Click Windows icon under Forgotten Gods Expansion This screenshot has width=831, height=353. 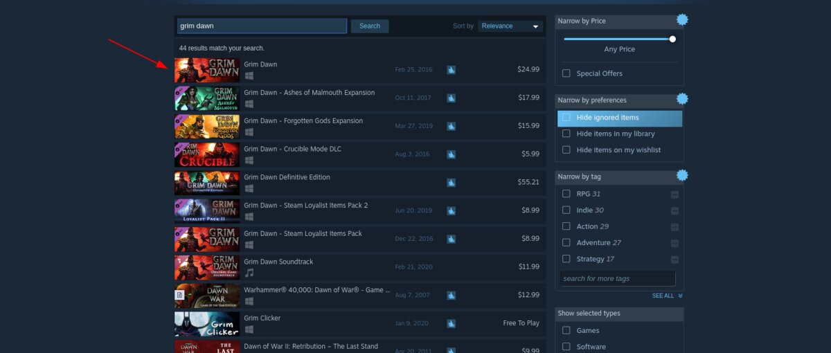pos(249,132)
